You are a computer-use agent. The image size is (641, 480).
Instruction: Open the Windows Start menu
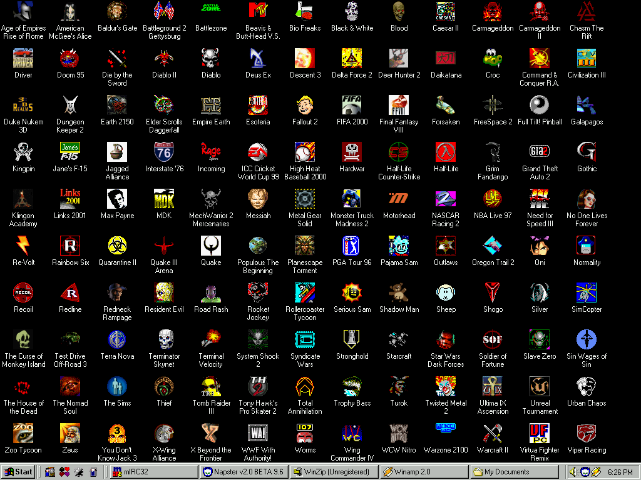point(18,472)
